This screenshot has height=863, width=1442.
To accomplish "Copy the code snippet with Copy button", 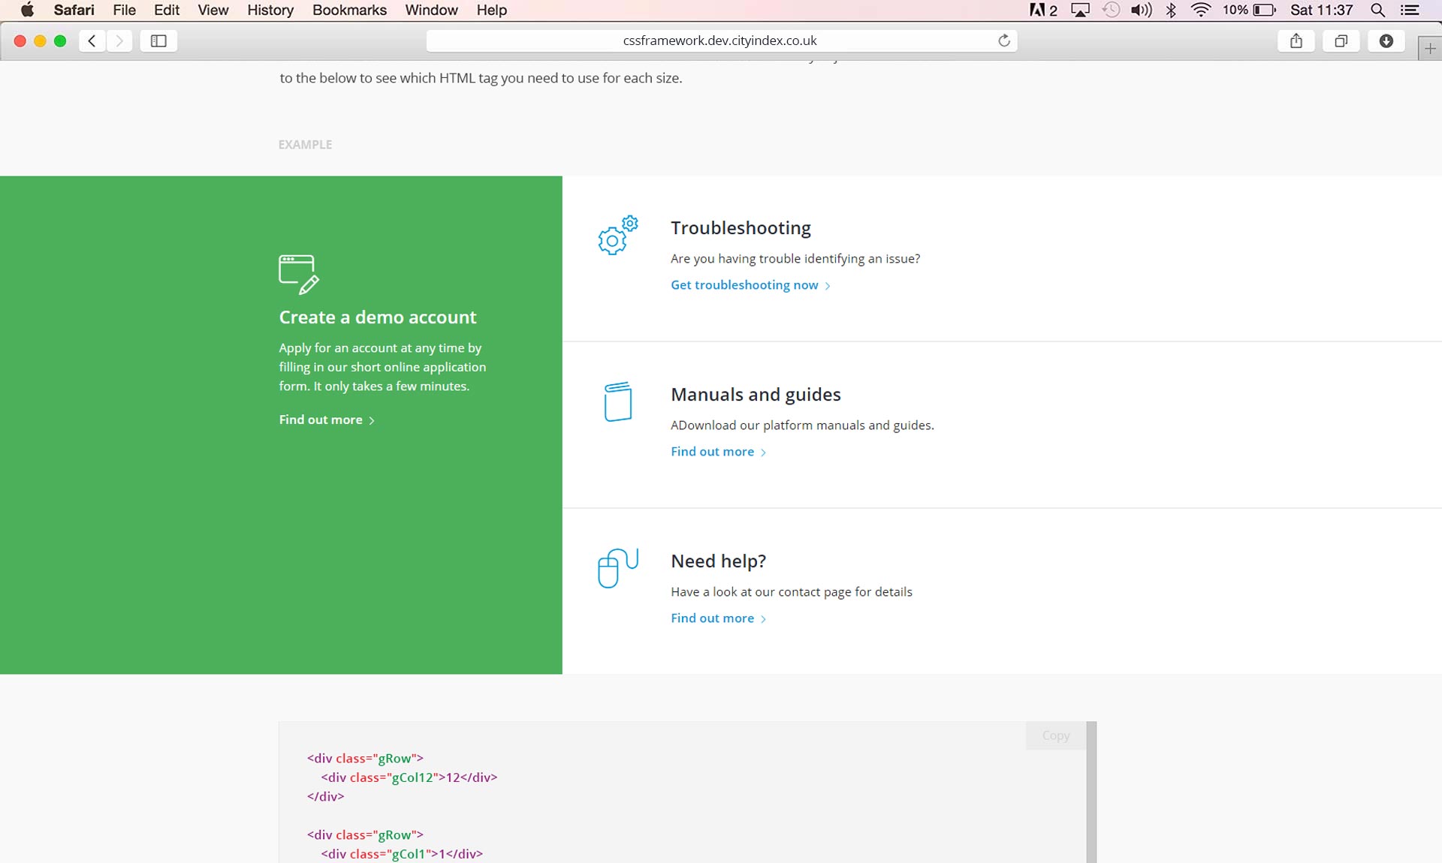I will [1055, 735].
